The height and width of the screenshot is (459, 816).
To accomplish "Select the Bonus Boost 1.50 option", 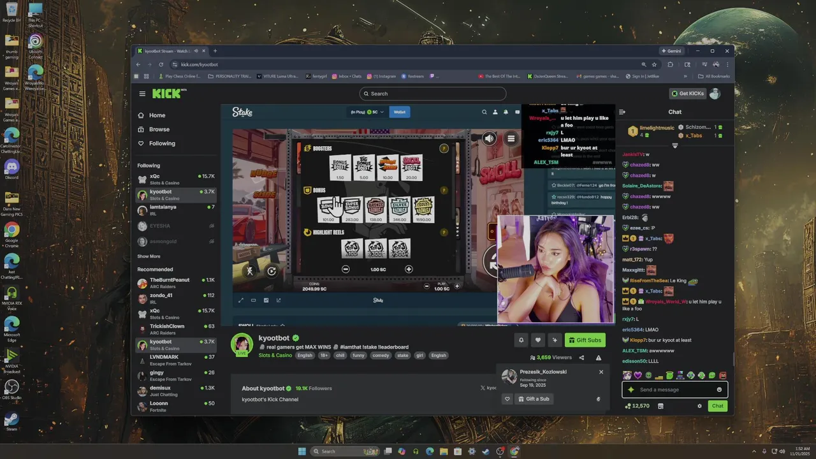I will pyautogui.click(x=340, y=168).
